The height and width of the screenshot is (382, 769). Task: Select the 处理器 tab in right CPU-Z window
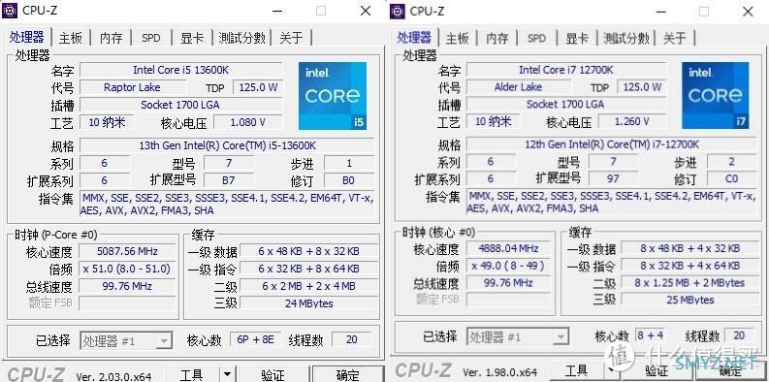[x=414, y=37]
